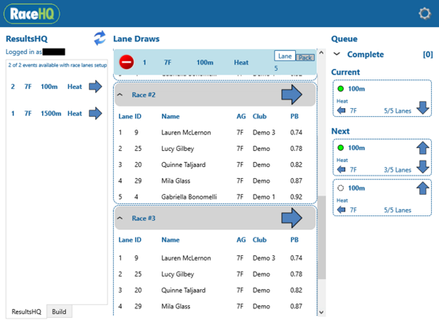Switch to ResultsHQ tab
This screenshot has height=329, width=439.
pos(26,312)
